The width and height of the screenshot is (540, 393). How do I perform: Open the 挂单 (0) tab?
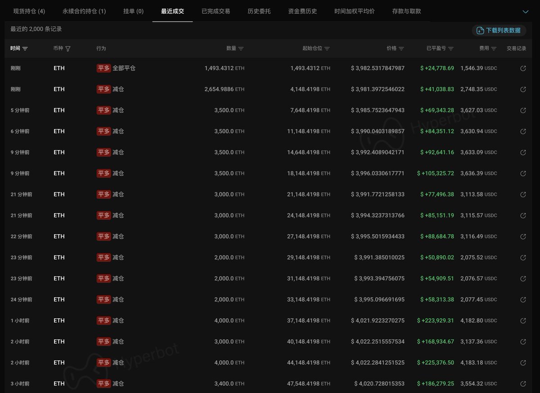click(x=133, y=11)
